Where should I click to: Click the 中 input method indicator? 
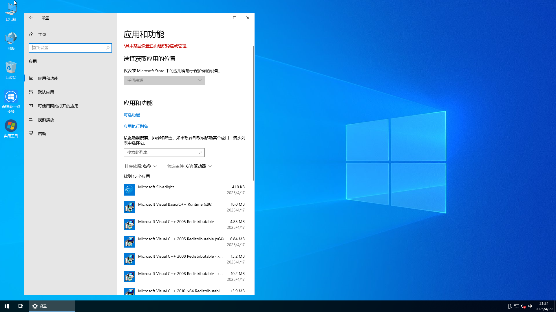(530, 306)
